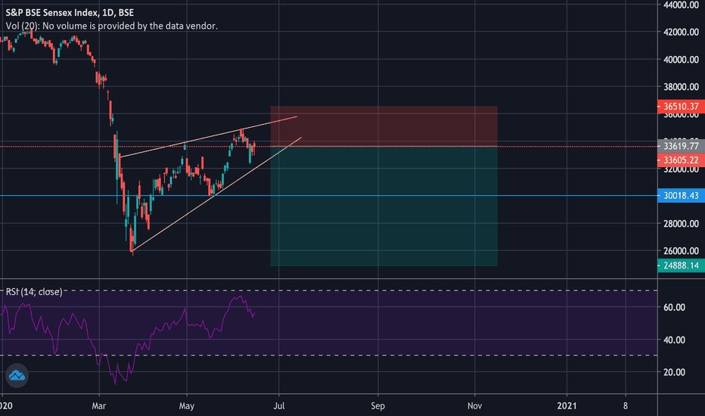Click the Jul label on time axis
Image resolution: width=705 pixels, height=416 pixels.
[x=279, y=405]
